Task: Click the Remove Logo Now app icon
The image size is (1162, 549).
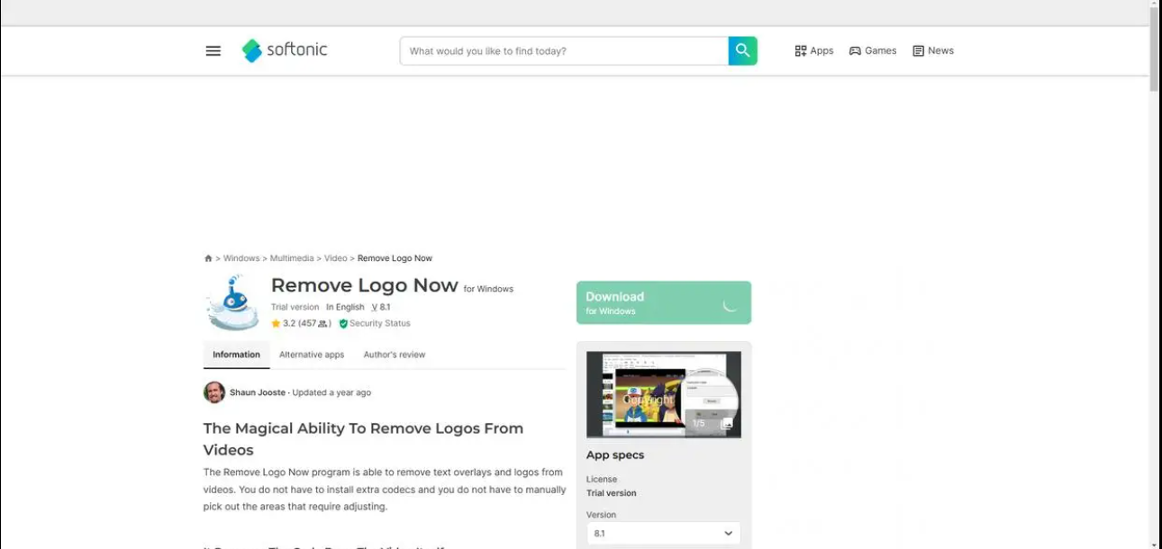Action: click(232, 302)
